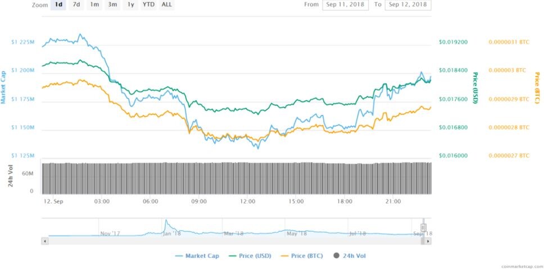Viewport: 544px width, 269px height.
Task: Show ALL time range
Action: point(166,5)
